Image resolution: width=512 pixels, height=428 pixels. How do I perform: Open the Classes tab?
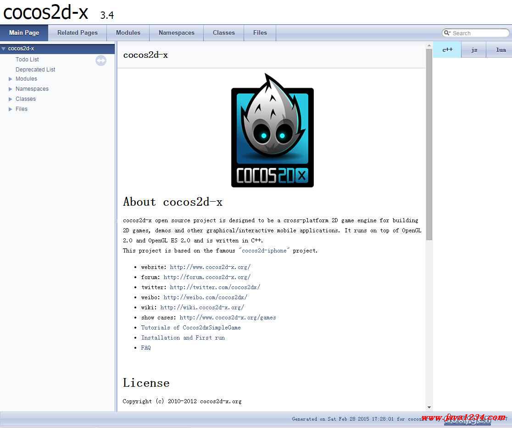coord(224,33)
